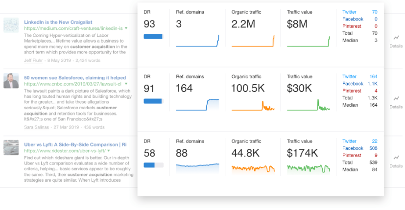Screen dimensions: 405x210
Task: Click Facebook count 508 in third row
Action: pos(373,148)
